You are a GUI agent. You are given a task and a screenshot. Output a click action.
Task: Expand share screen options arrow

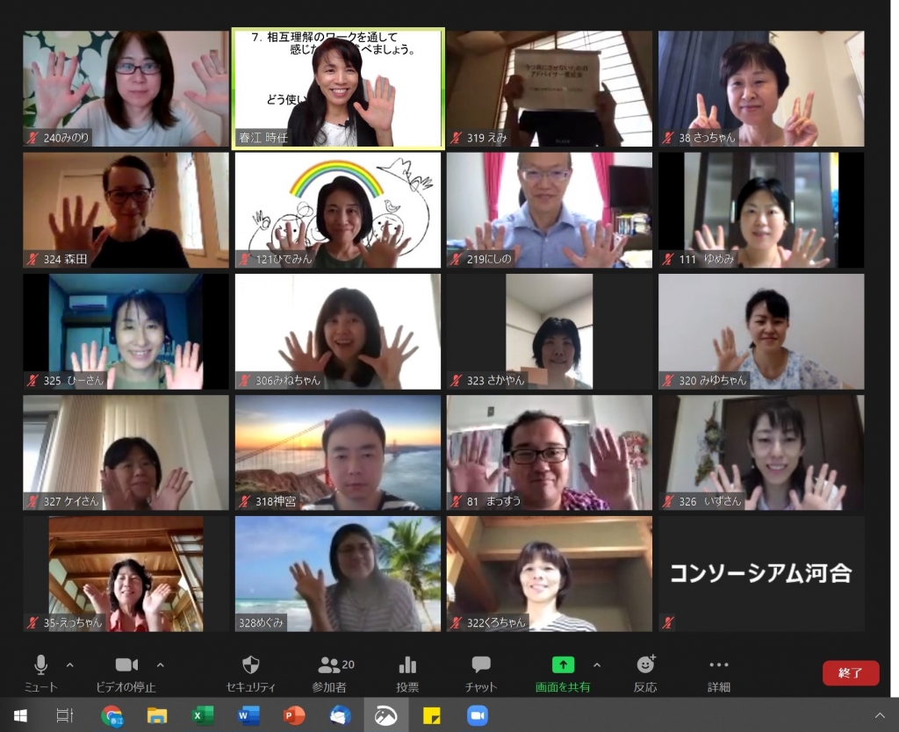coord(597,664)
